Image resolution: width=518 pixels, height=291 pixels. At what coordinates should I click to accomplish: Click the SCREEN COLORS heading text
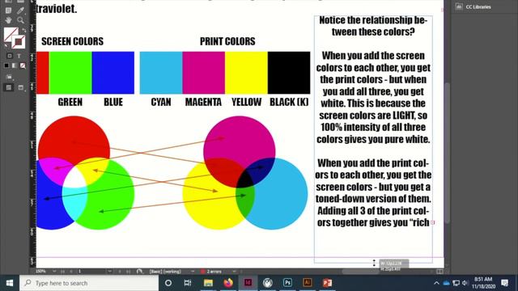pyautogui.click(x=72, y=41)
